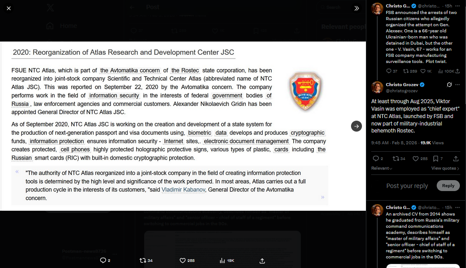This screenshot has width=466, height=268.
Task: Open avatar on the archived CV tweet
Action: click(x=377, y=210)
